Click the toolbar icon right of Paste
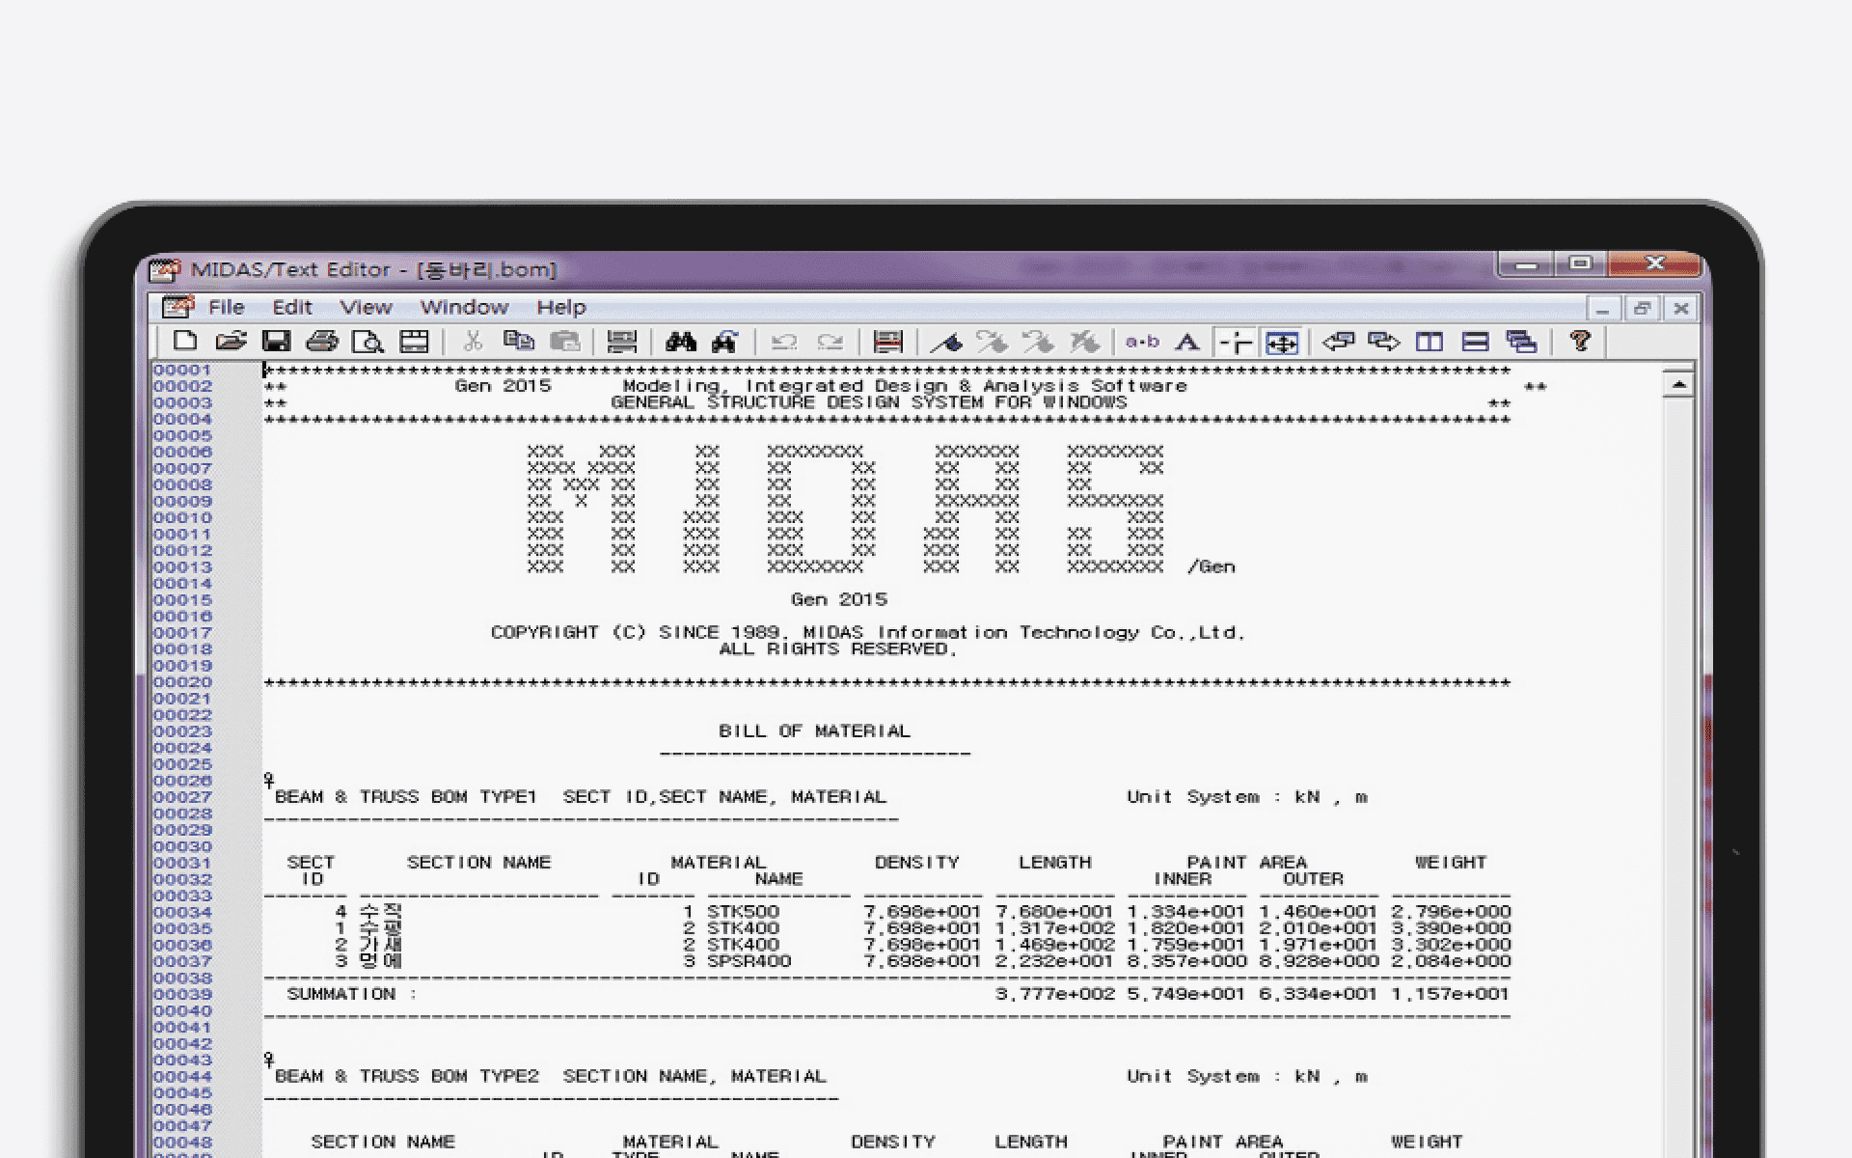This screenshot has height=1158, width=1852. click(622, 342)
